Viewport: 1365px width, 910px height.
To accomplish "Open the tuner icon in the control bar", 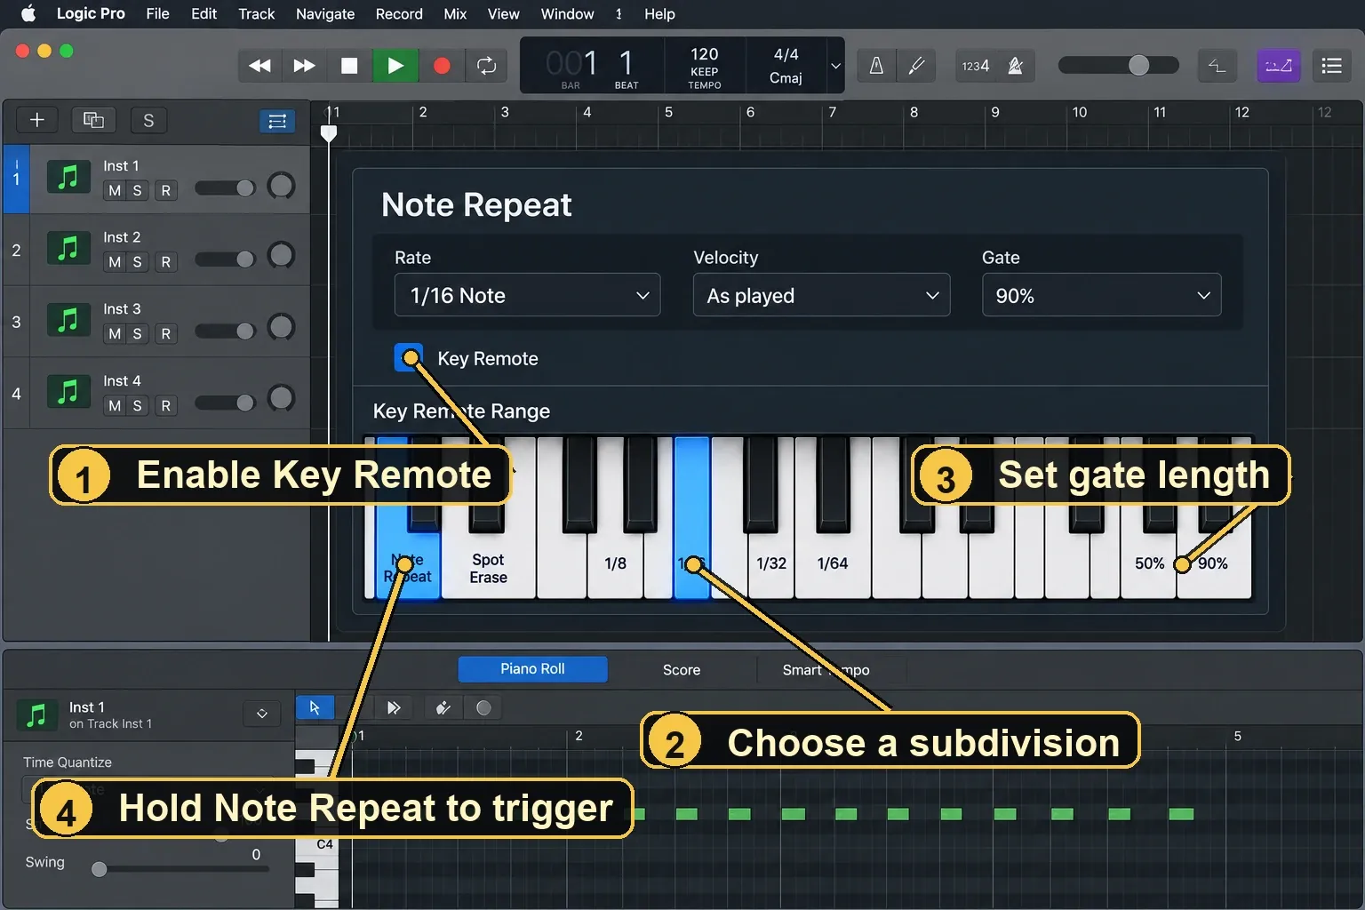I will (876, 66).
